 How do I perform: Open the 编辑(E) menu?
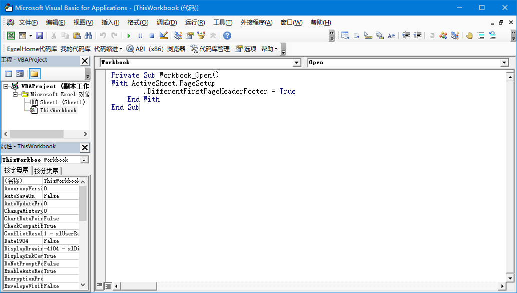(56, 23)
